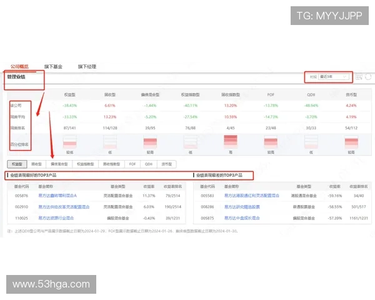The height and width of the screenshot is (300, 375).
Task: Open the 易方达中盘成长混合 fund link
Action: click(x=242, y=218)
